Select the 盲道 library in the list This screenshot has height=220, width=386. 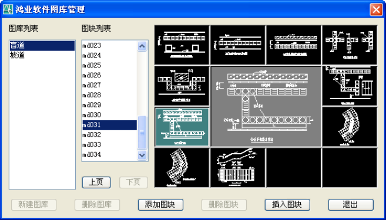tap(42, 46)
